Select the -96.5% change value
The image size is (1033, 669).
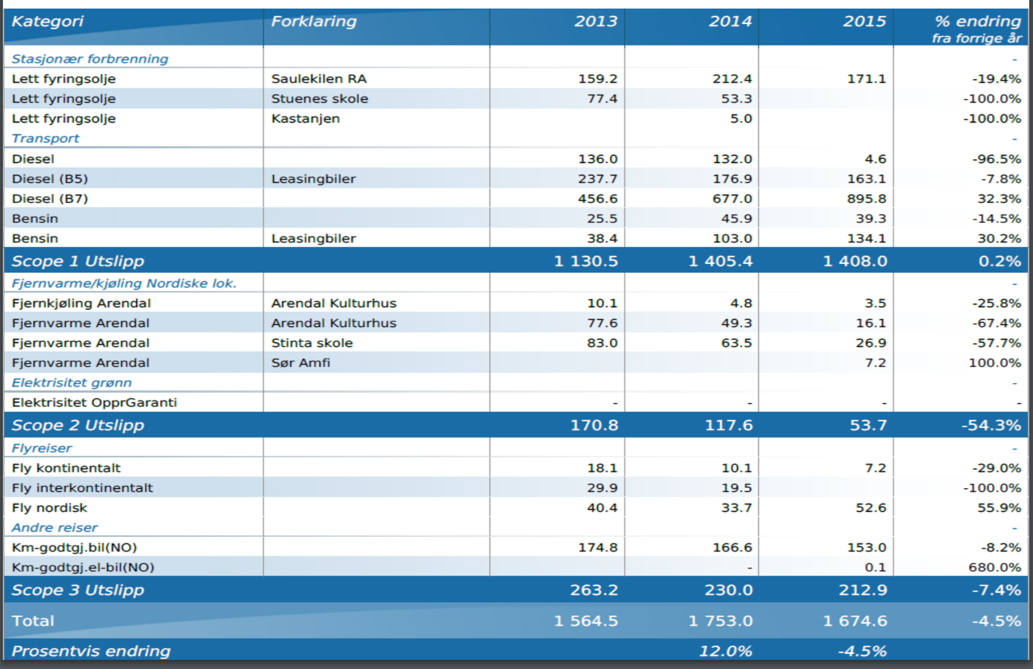(996, 159)
